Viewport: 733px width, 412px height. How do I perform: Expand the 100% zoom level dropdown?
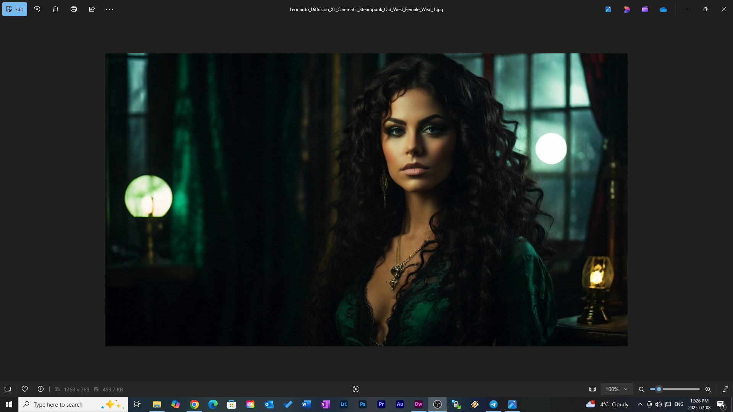pyautogui.click(x=617, y=389)
